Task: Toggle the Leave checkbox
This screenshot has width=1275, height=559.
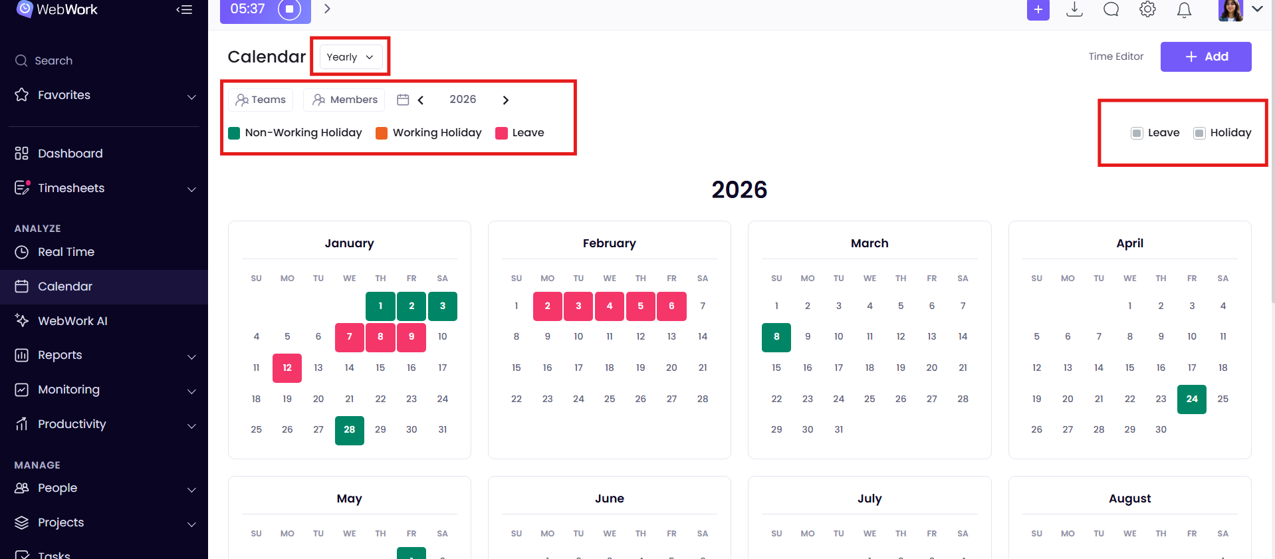Action: [1137, 133]
